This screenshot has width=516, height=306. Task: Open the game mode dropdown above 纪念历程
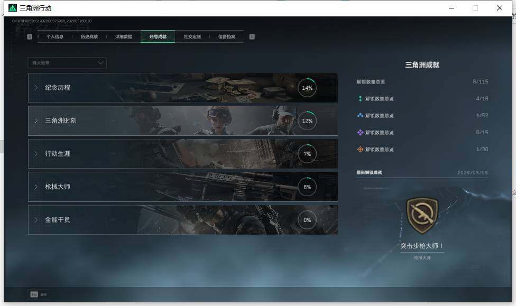click(67, 63)
